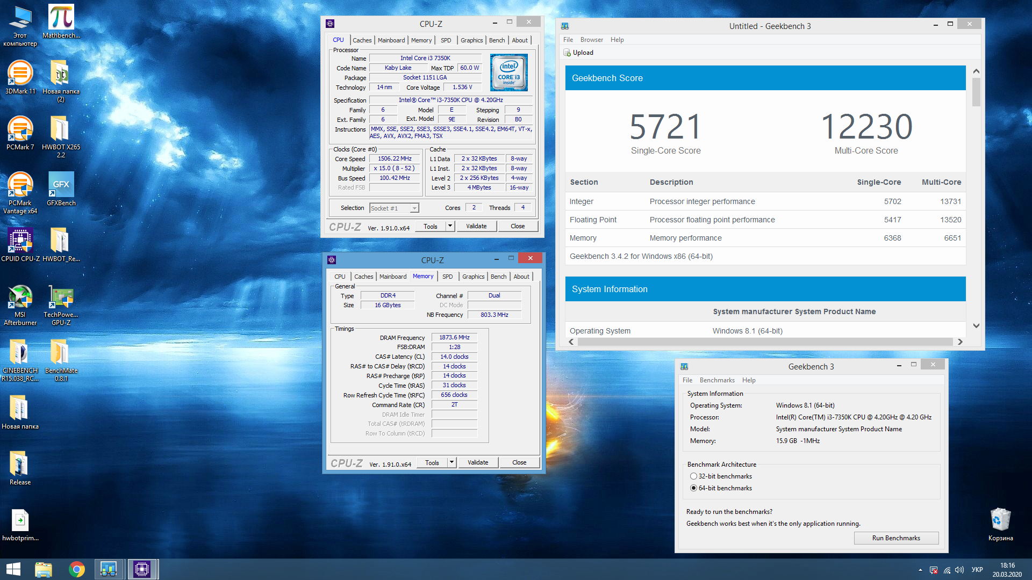Viewport: 1032px width, 580px height.
Task: Click the Tools button in the lower CPU-Z window
Action: click(x=432, y=462)
